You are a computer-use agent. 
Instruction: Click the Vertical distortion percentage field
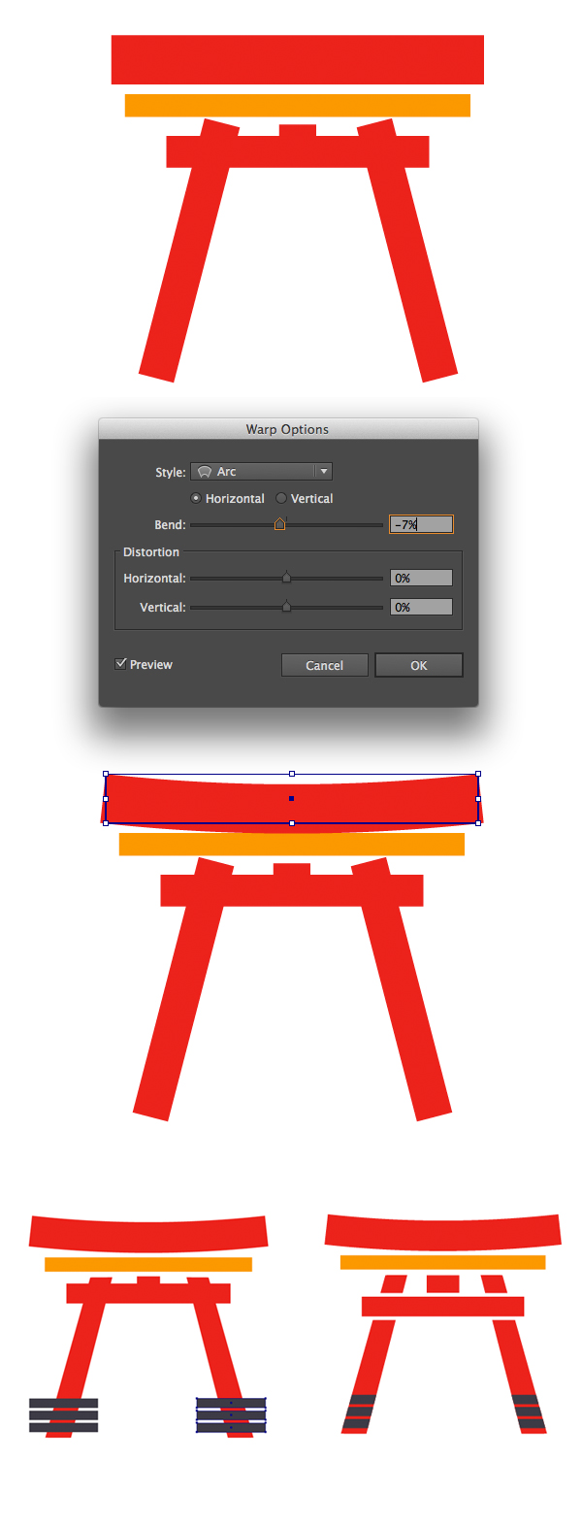point(421,607)
